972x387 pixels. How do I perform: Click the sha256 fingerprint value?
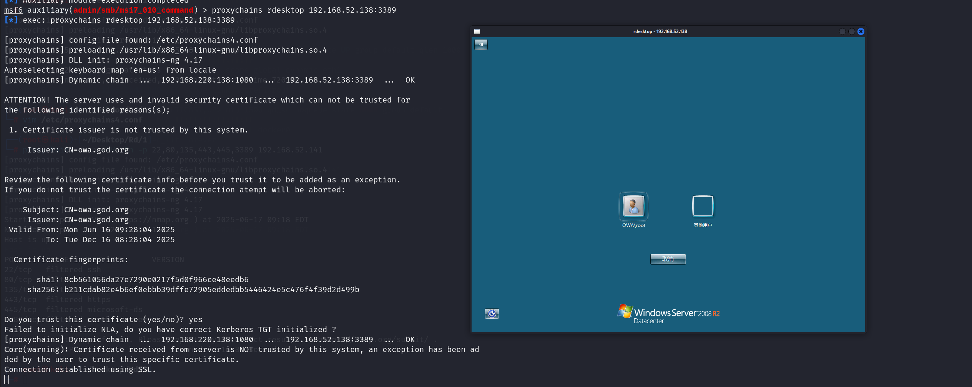(x=212, y=289)
